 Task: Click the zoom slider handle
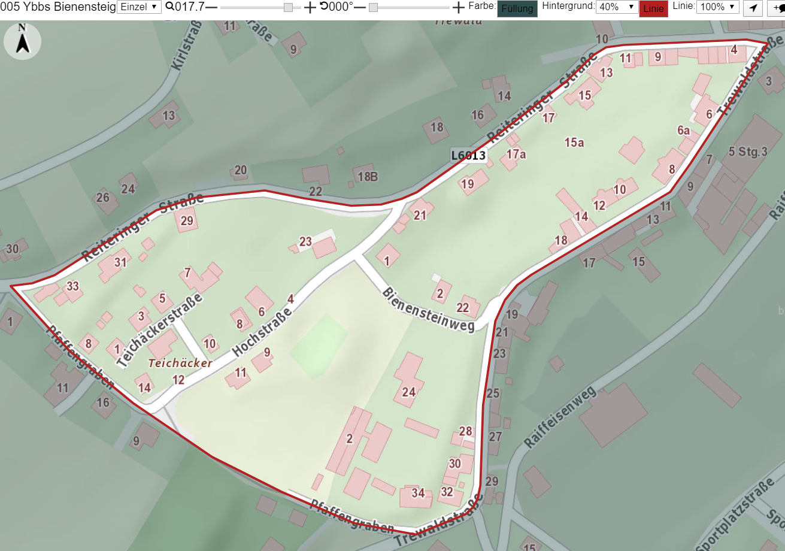point(289,7)
